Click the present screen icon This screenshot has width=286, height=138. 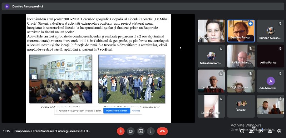(x=140, y=131)
